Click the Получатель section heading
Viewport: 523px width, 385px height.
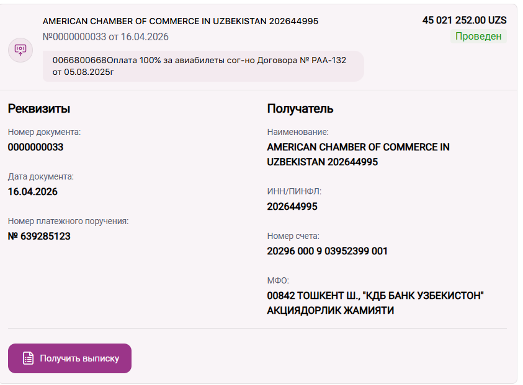[300, 109]
